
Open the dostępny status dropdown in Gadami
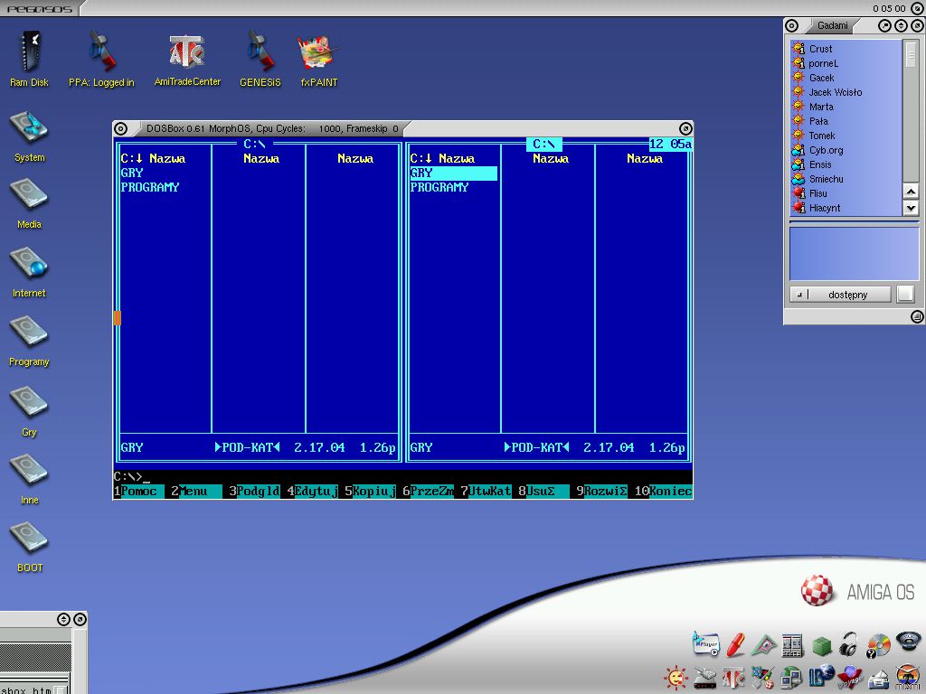pos(840,295)
